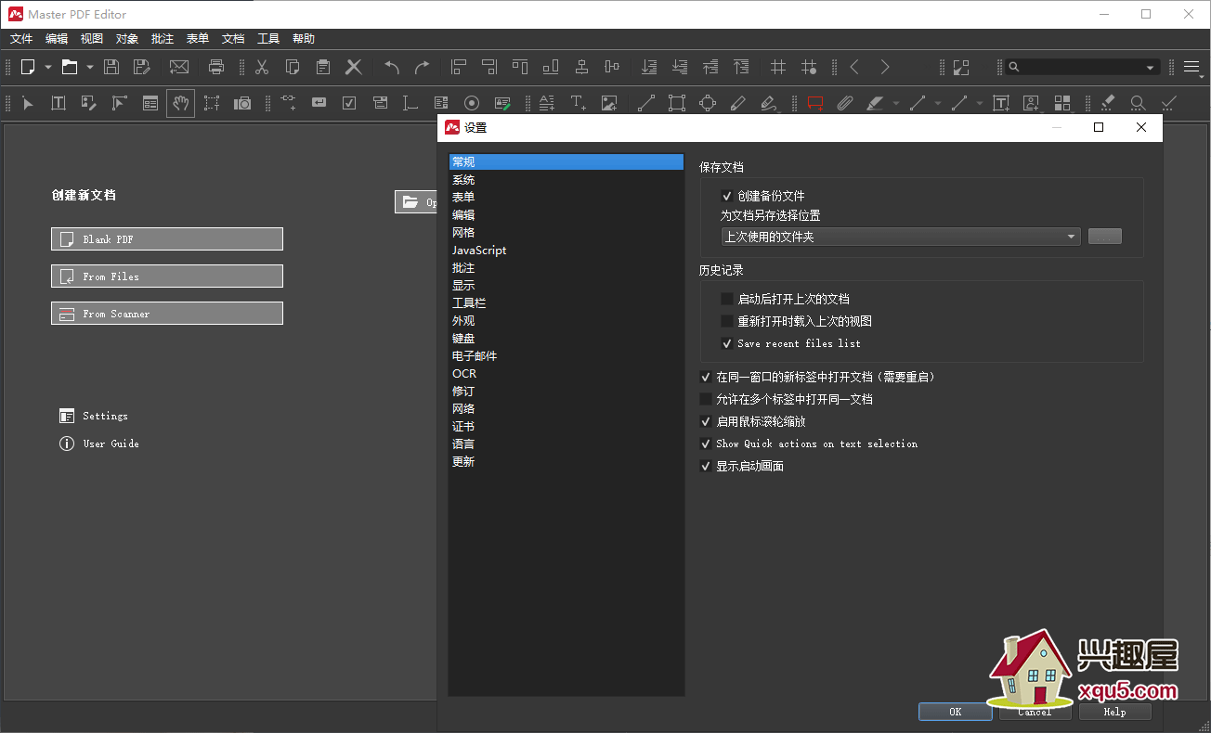Toggle 显示启动画面 checkbox
1211x733 pixels.
[705, 466]
